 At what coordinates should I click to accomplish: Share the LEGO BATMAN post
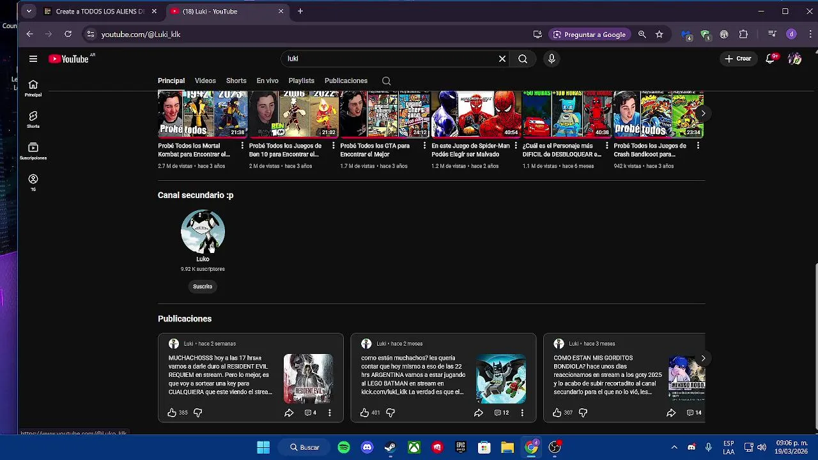[x=479, y=413]
